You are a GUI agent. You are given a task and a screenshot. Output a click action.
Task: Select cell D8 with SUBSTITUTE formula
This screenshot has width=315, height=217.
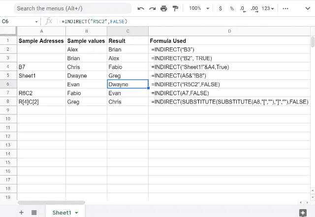229,102
